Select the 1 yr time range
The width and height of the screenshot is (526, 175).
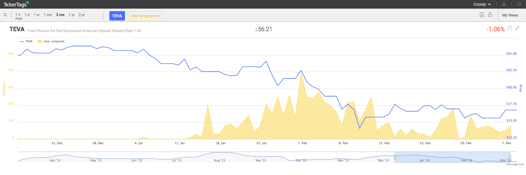(72, 15)
